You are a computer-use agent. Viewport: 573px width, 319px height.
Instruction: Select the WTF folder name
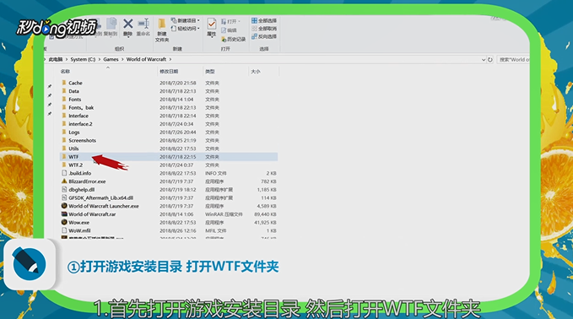coord(73,157)
